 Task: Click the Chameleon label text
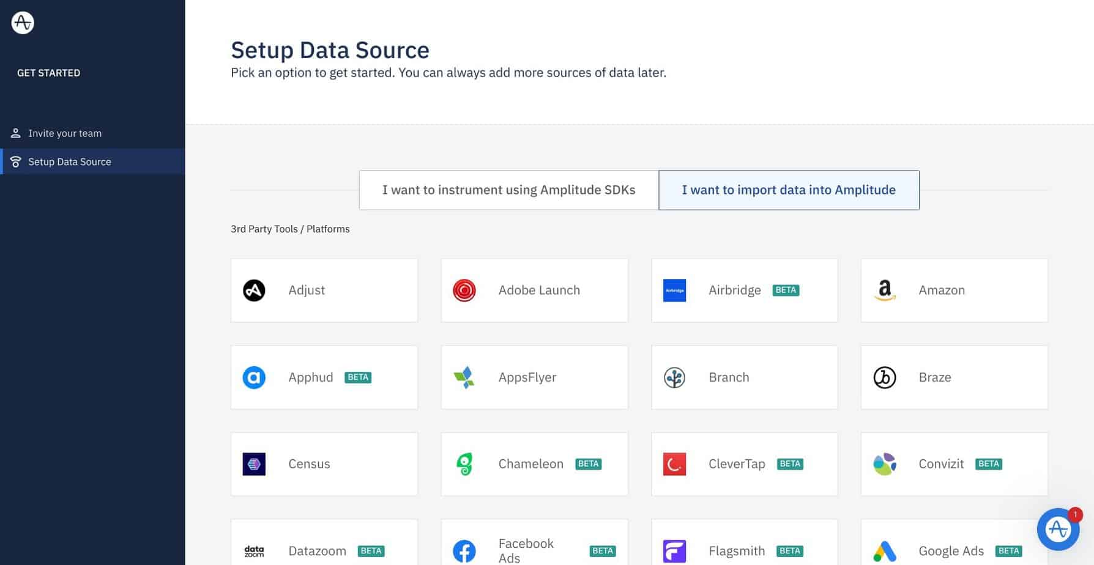coord(531,464)
